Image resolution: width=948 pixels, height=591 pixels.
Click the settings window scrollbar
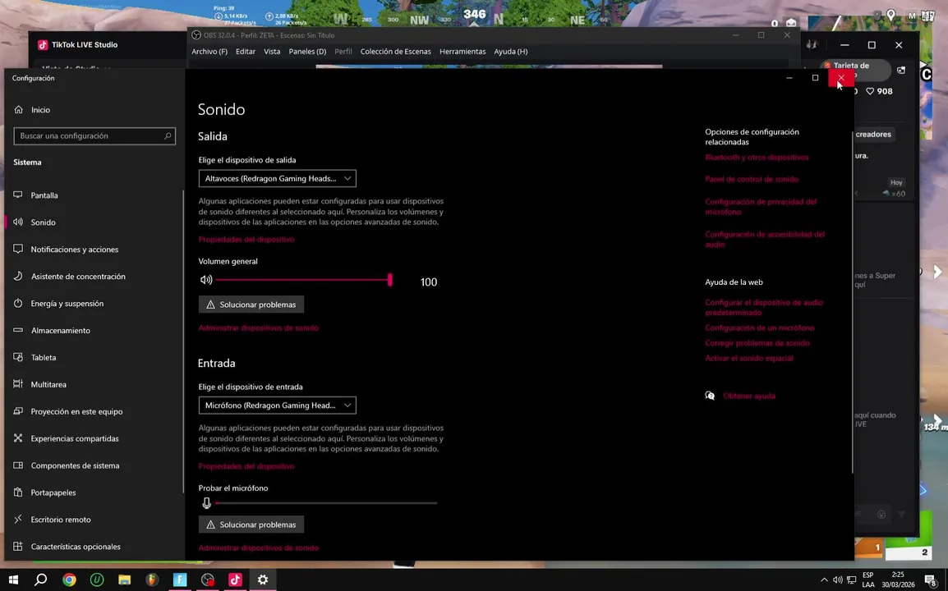pos(853,302)
